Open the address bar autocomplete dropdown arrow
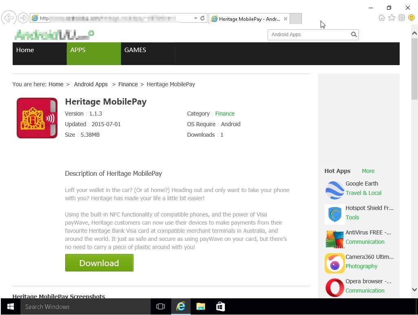Viewport: 418px width, 315px height. point(196,18)
